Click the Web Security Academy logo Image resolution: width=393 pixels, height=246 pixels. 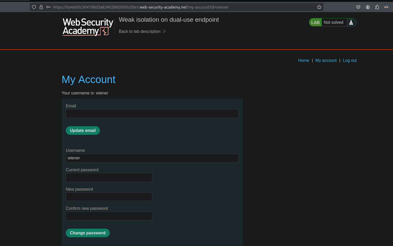[88, 27]
